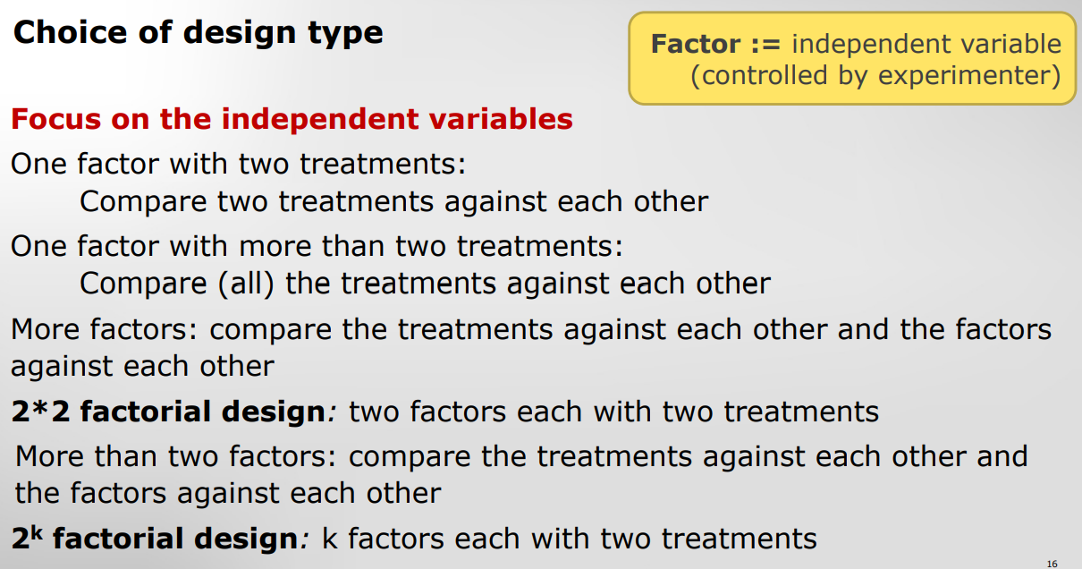Screen dimensions: 1082x569
Task: Click the line starting "More than two factors:"
Action: pos(521,456)
